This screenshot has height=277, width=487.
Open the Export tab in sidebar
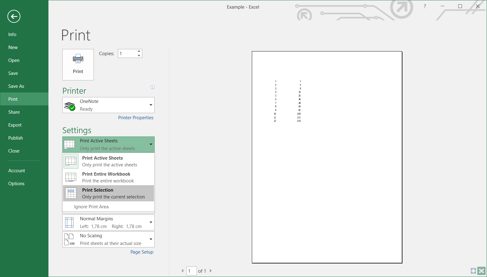[15, 125]
